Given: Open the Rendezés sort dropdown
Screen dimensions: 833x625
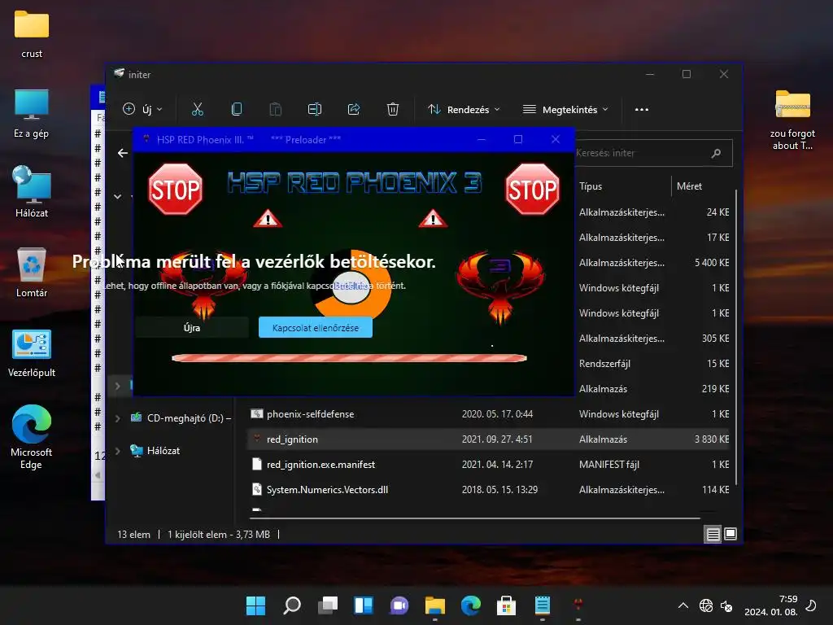Looking at the screenshot, I should click(464, 110).
